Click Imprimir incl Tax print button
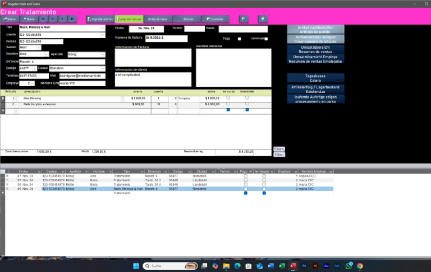431x272 pixels. pos(100,19)
